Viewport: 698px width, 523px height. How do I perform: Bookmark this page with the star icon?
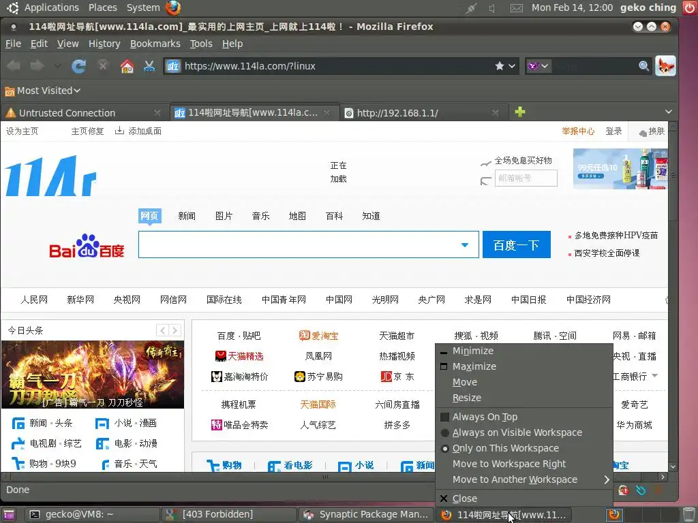point(500,66)
